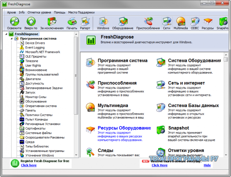Click the Приспособления module icon in main panel
231x177 pixels.
pos(90,85)
